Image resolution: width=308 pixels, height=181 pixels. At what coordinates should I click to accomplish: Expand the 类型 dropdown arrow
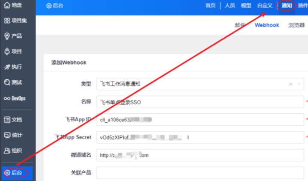299,84
